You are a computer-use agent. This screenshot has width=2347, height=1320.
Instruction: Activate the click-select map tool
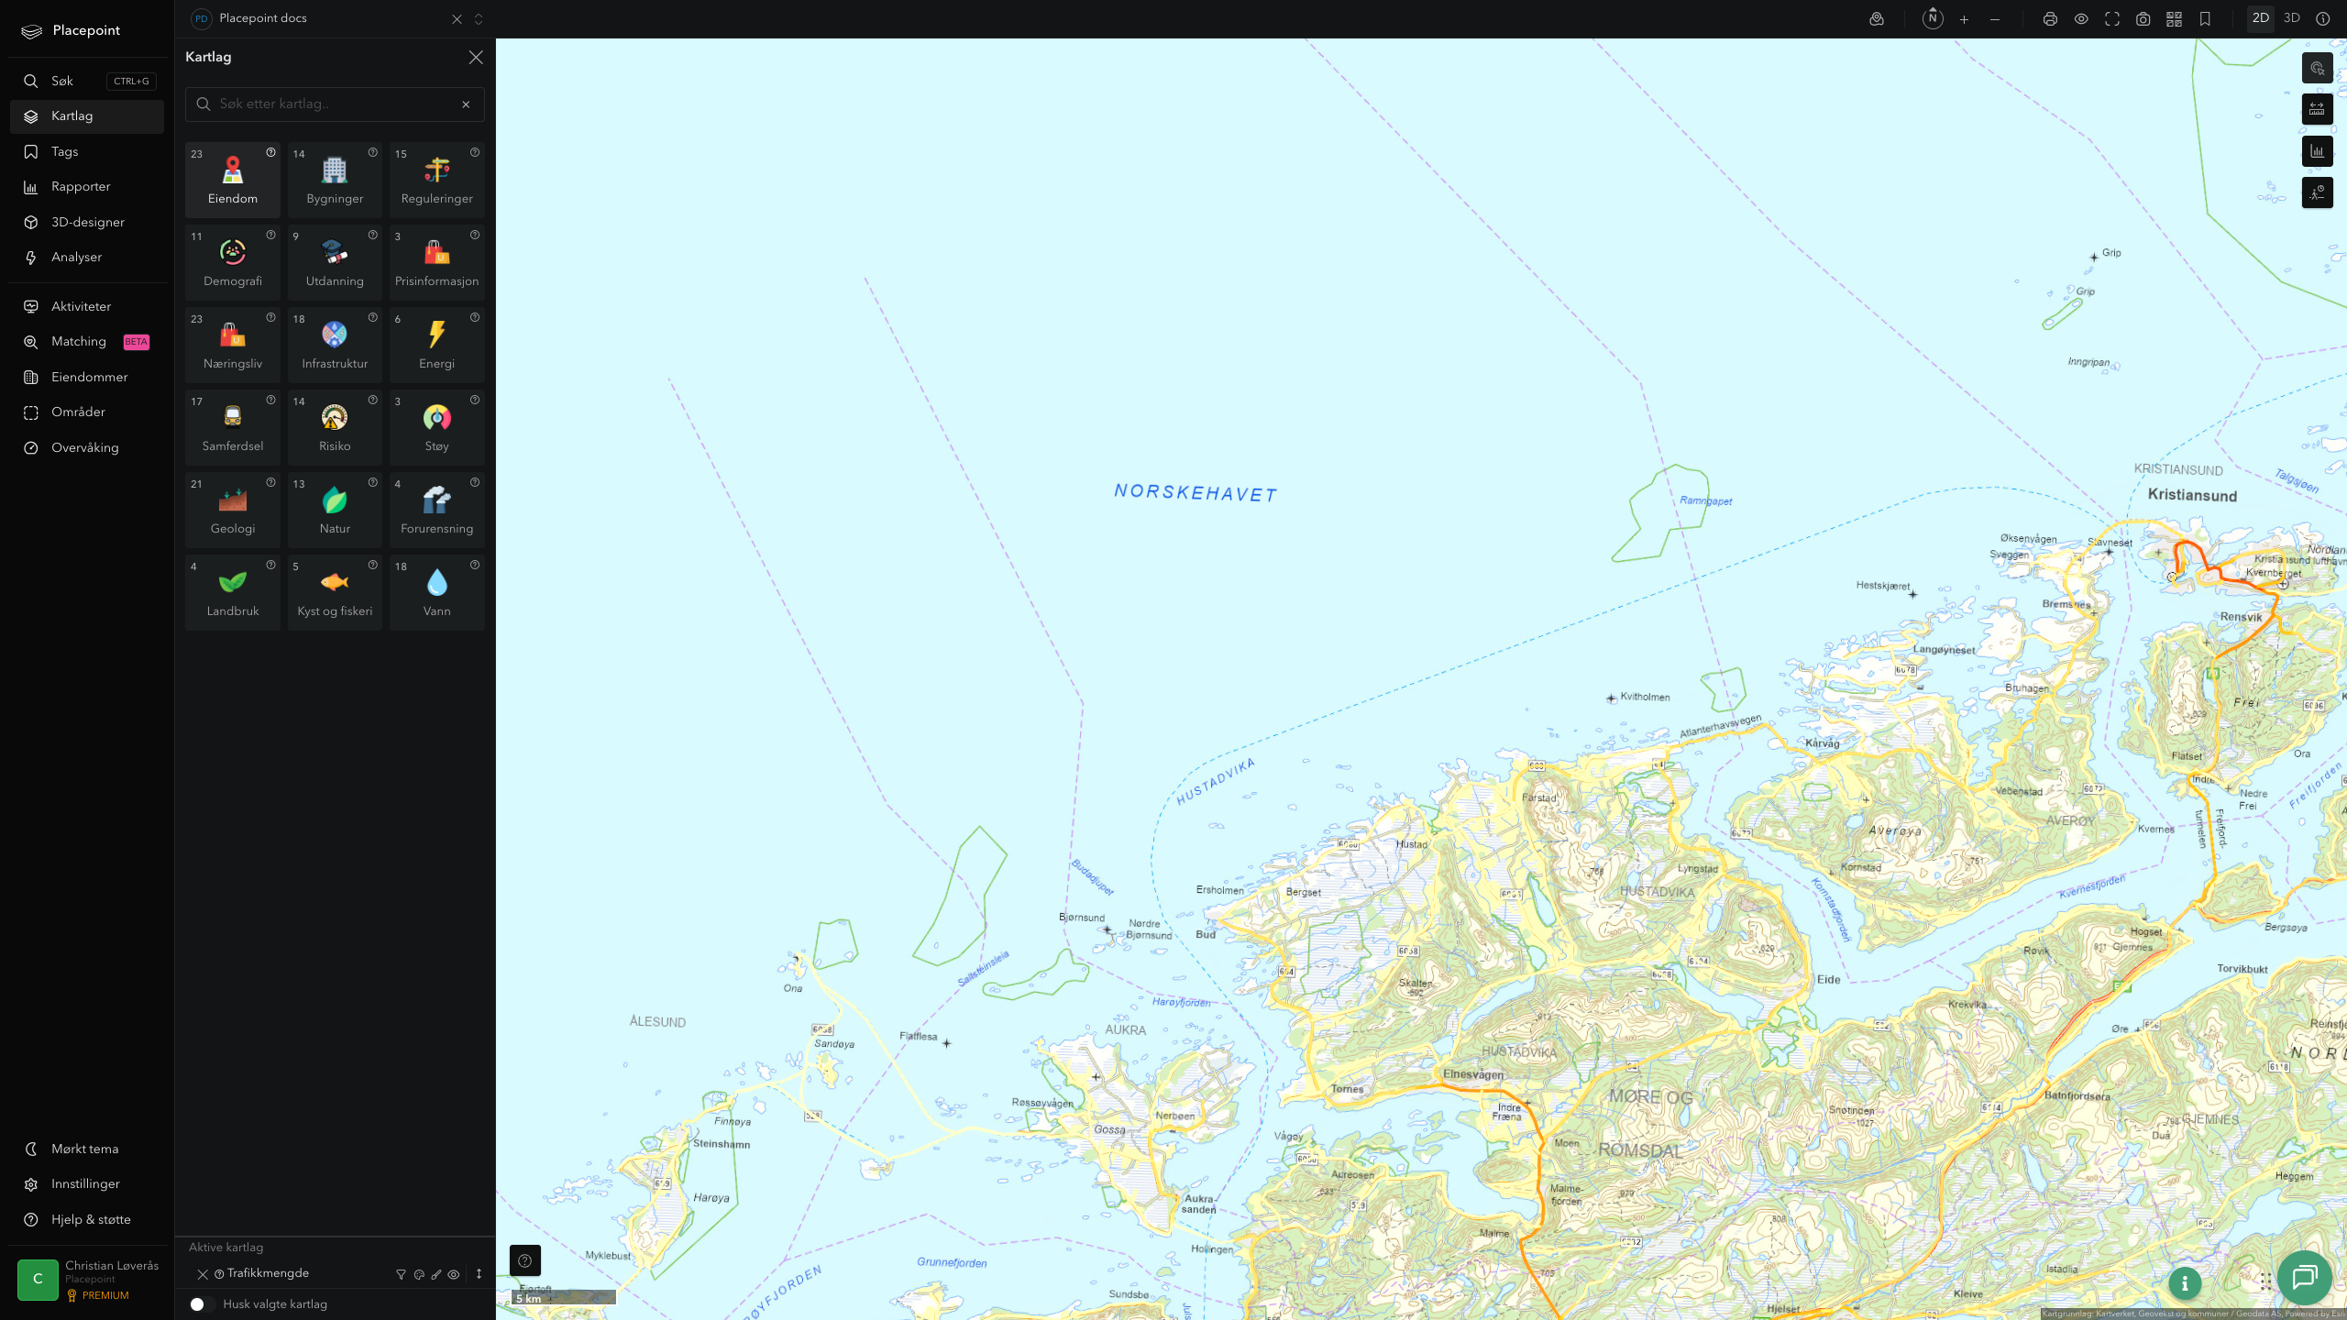(x=2317, y=68)
